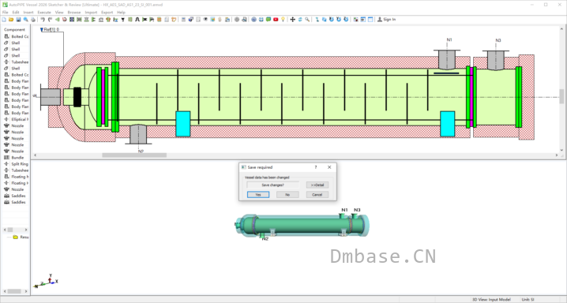The height and width of the screenshot is (303, 567).
Task: Close the Save required dialog
Action: click(329, 167)
